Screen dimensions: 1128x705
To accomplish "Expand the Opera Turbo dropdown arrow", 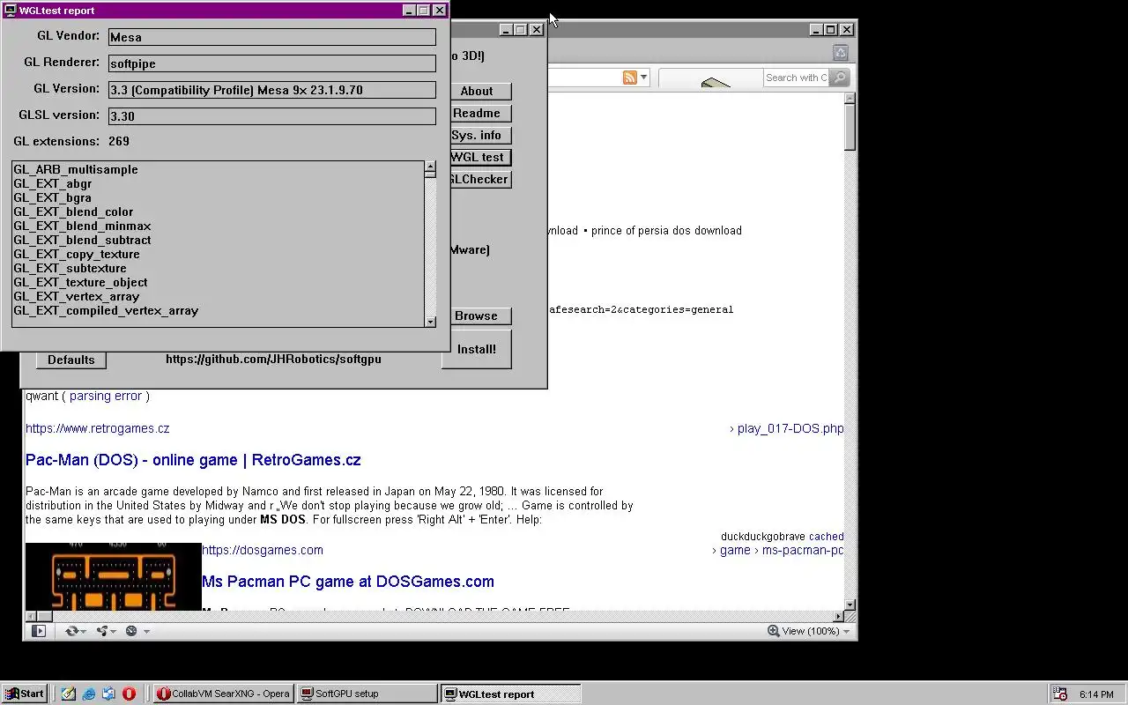I will [146, 631].
